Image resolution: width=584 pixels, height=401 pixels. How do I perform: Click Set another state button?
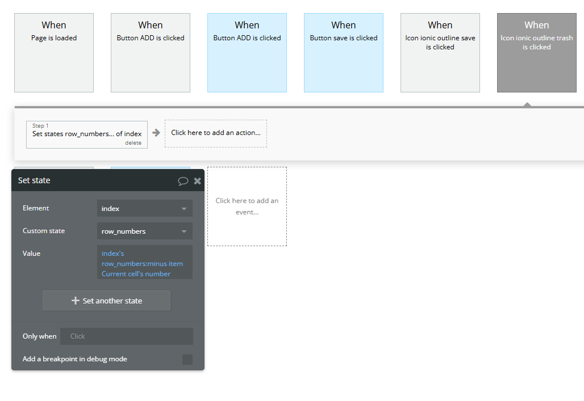[x=107, y=301]
